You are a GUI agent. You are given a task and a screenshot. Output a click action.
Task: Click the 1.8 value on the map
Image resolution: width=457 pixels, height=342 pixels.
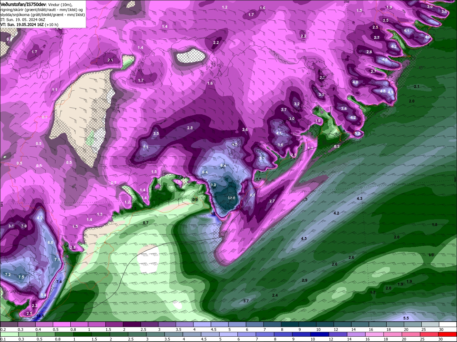435,225
